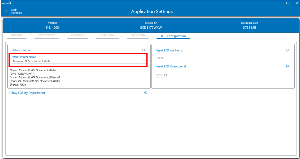
Task: Minimize the JustBilling window
Action: coord(279,3)
